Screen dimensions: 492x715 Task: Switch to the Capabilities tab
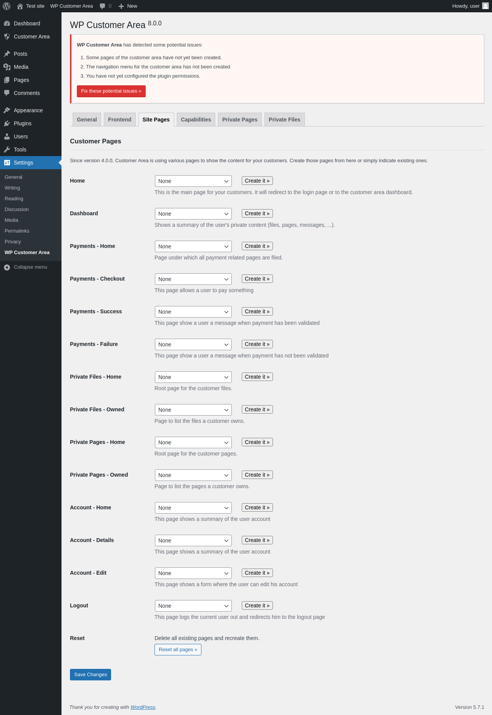click(196, 120)
